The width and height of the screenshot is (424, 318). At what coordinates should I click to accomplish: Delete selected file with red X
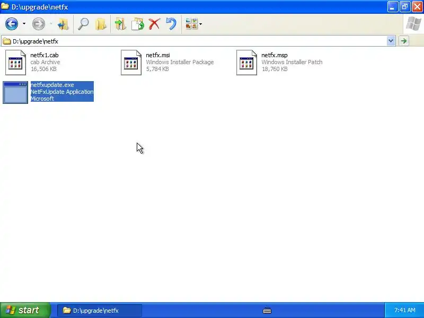click(154, 24)
